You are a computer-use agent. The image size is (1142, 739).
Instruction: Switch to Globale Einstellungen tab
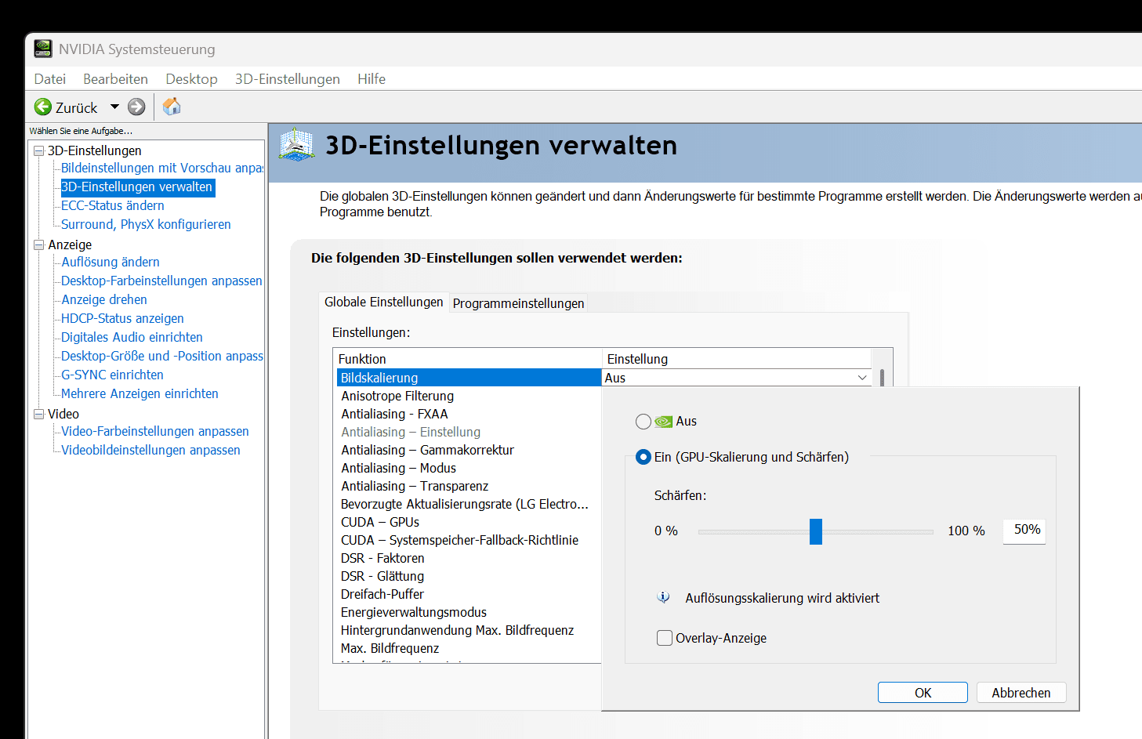[384, 302]
